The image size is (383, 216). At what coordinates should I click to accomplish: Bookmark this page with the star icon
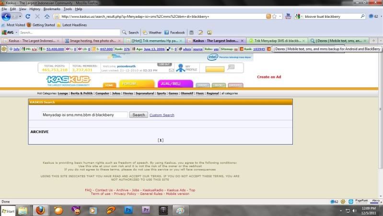pyautogui.click(x=274, y=16)
